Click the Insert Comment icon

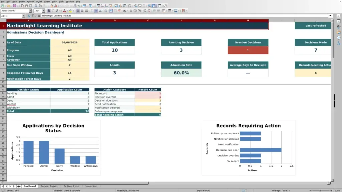point(140,6)
